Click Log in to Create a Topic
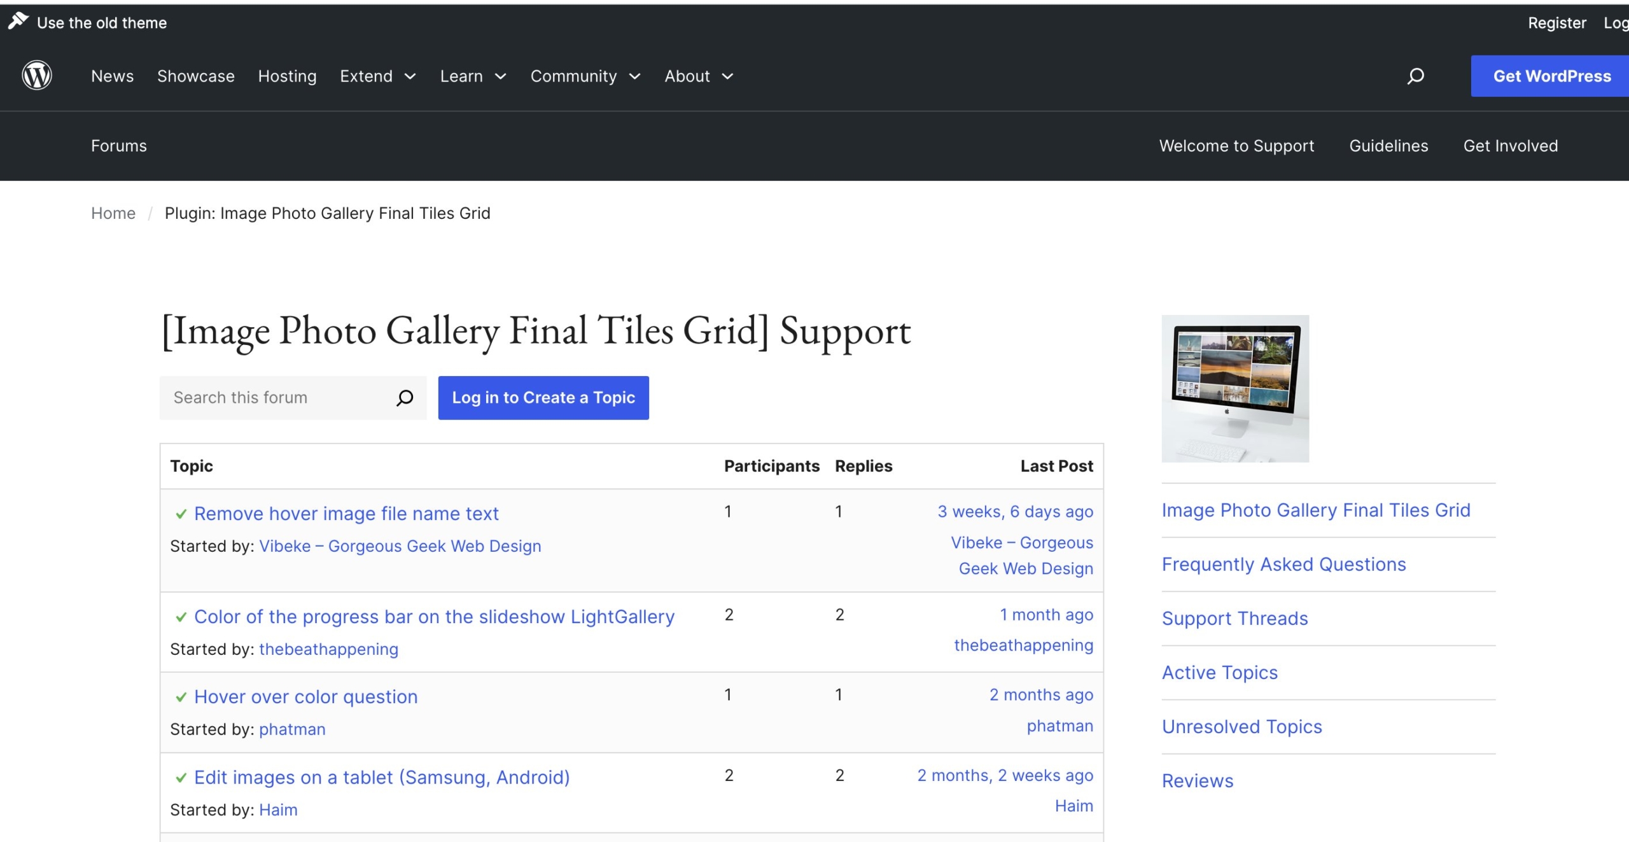The width and height of the screenshot is (1629, 842). pos(543,398)
